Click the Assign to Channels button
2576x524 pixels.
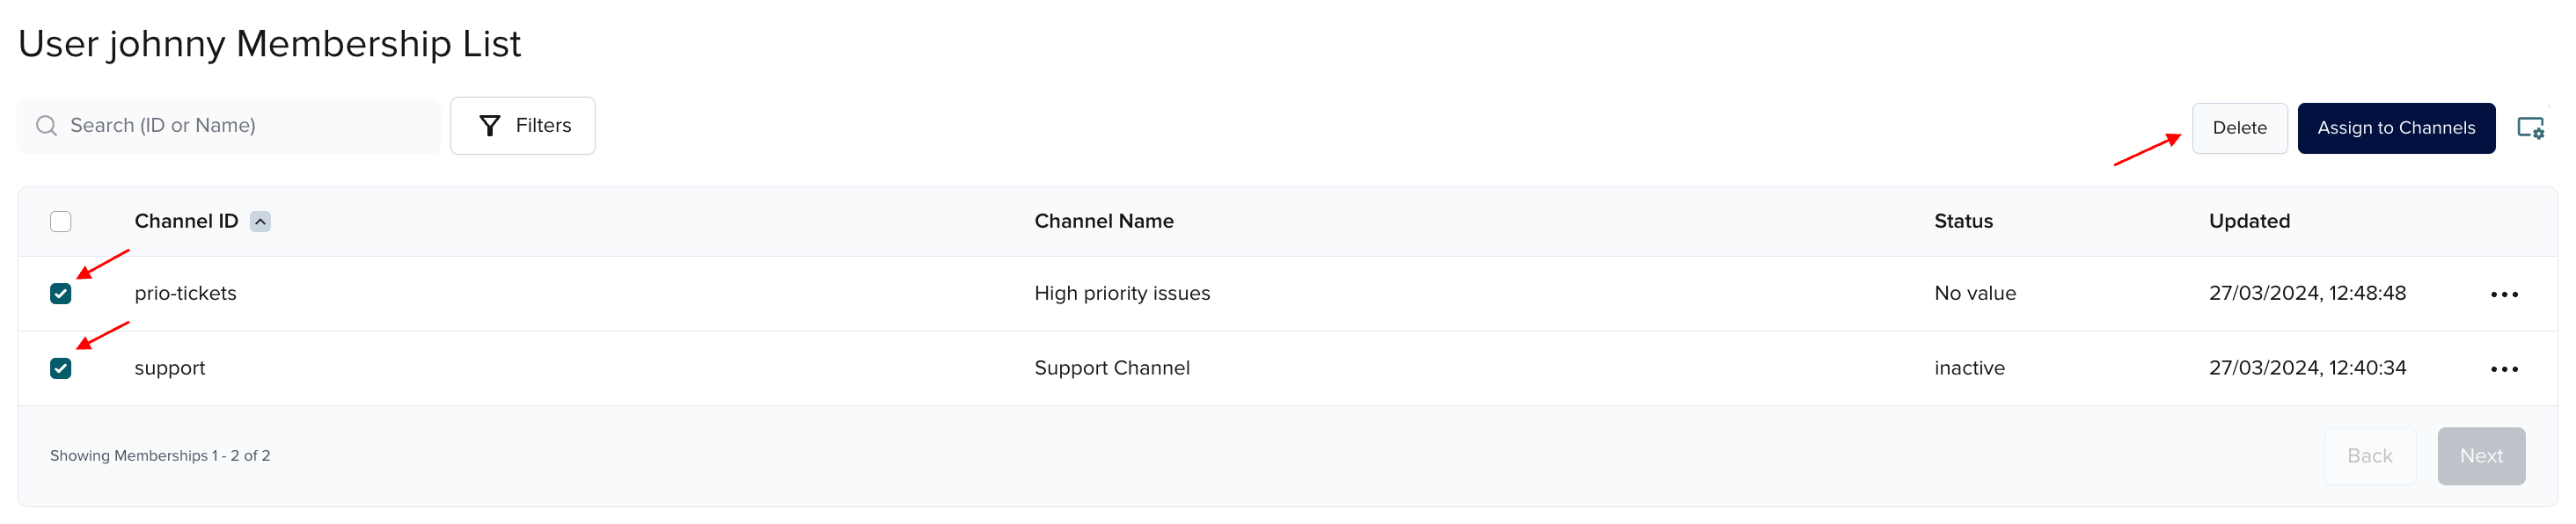2395,128
